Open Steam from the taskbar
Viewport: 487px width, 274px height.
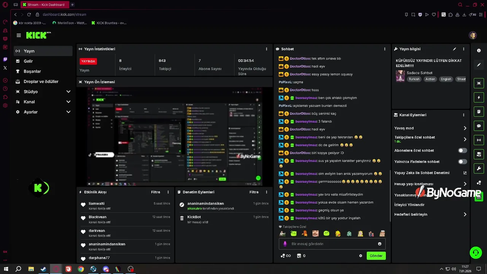point(43,269)
